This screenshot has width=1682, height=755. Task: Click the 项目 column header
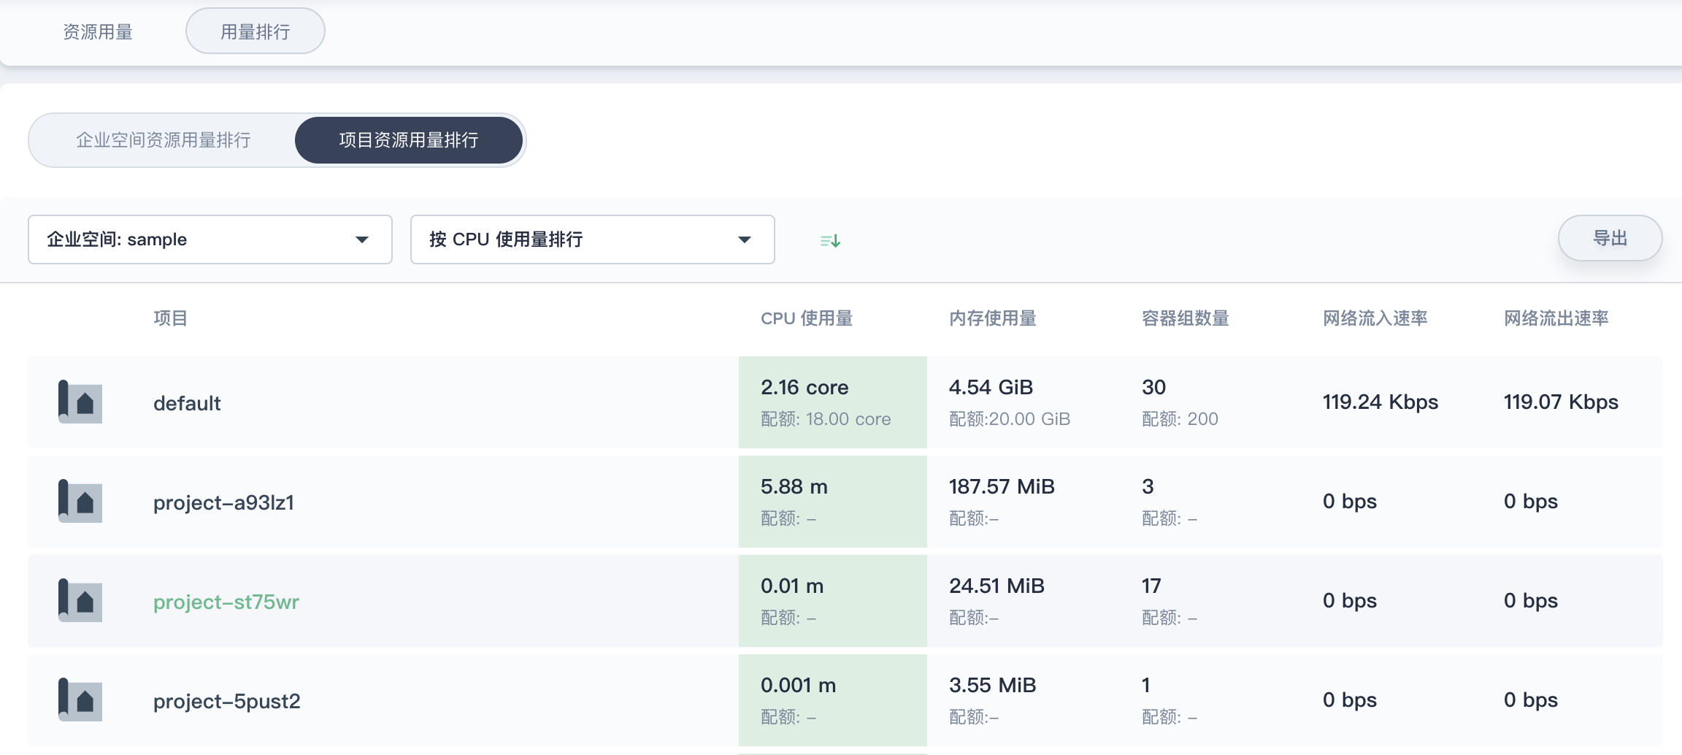pos(171,318)
